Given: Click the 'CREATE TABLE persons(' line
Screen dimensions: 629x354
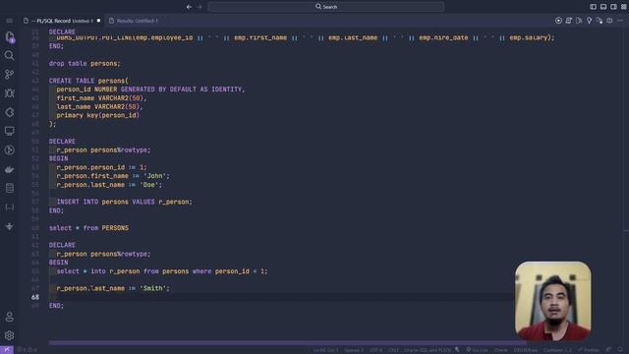Looking at the screenshot, I should [x=88, y=81].
